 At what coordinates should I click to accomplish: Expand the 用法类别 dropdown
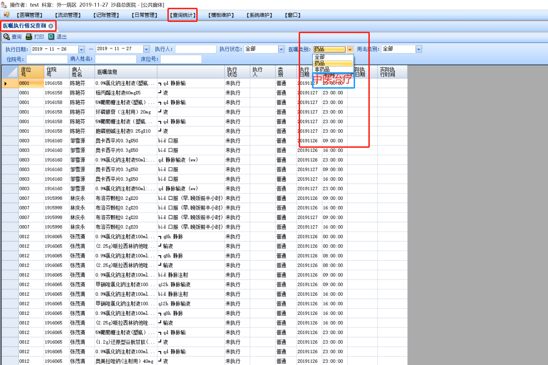tap(419, 49)
